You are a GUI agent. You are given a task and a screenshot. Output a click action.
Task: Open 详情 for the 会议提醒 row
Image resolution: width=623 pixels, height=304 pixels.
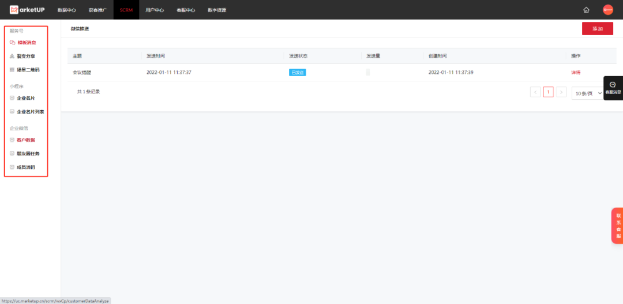(576, 73)
